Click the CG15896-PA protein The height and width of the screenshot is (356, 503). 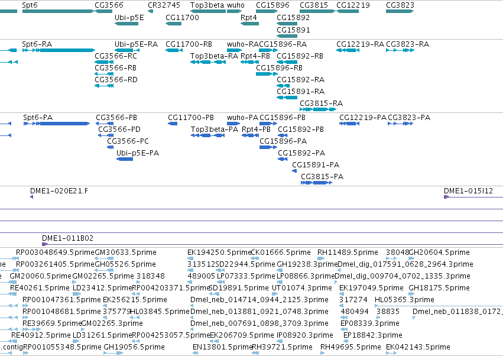[268, 147]
